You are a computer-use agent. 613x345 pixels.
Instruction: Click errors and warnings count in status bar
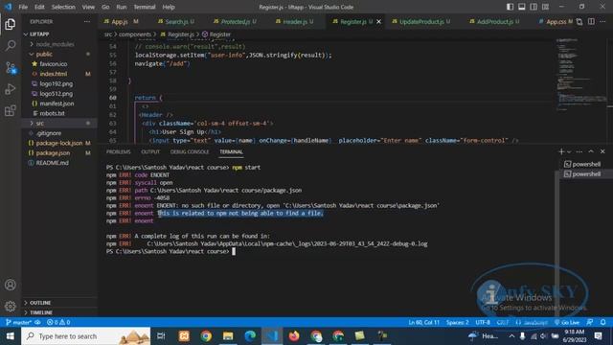click(x=58, y=322)
